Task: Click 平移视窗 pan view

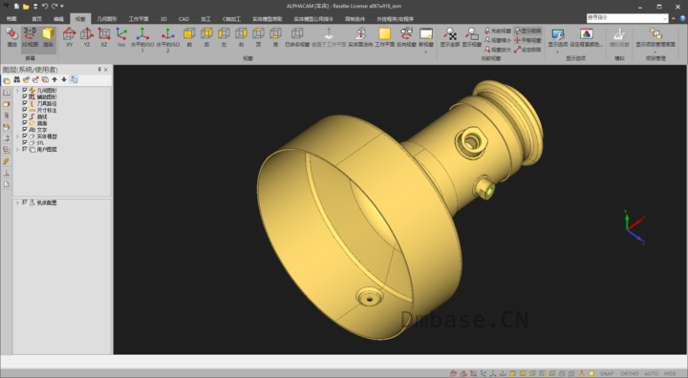Action: coord(527,40)
